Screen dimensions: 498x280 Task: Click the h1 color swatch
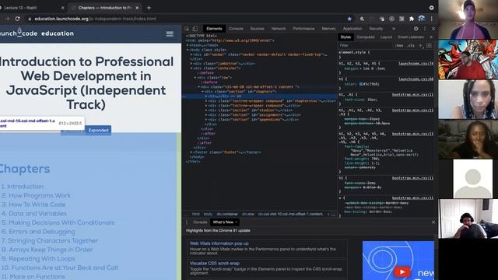click(x=361, y=84)
